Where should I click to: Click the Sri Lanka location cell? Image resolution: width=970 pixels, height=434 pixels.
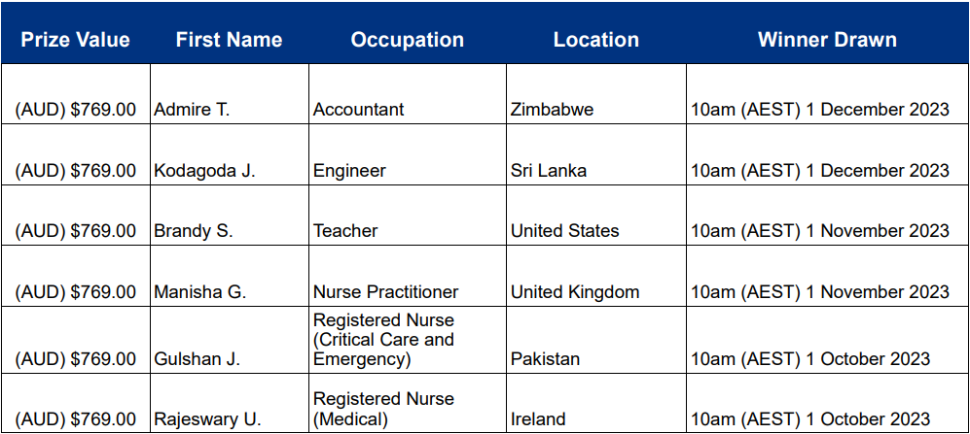tap(596, 154)
